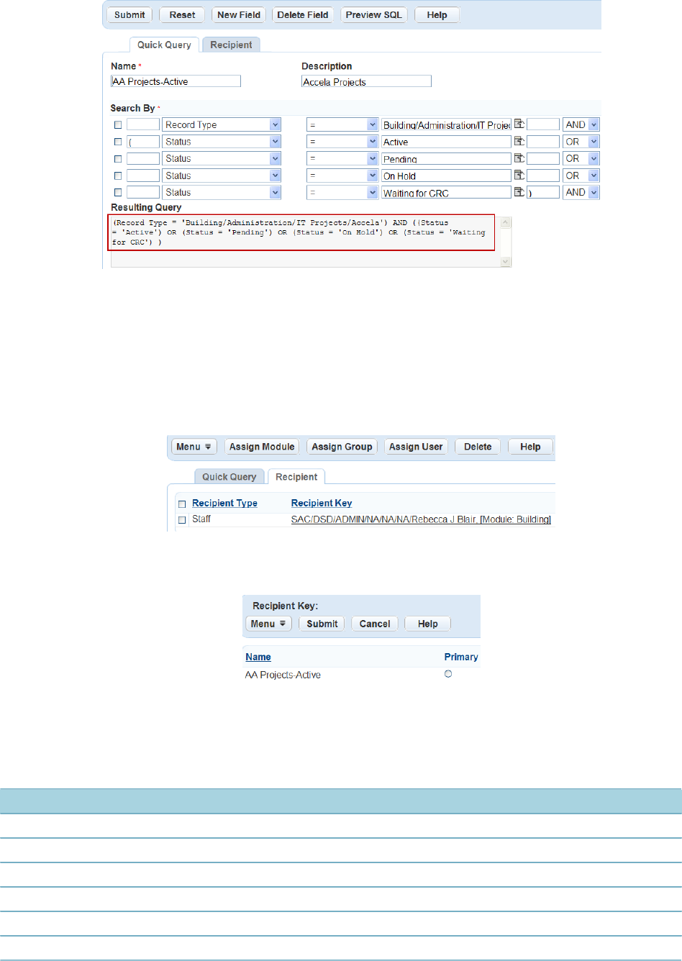This screenshot has height=961, width=682.
Task: Sort by Name column header link
Action: [x=258, y=657]
